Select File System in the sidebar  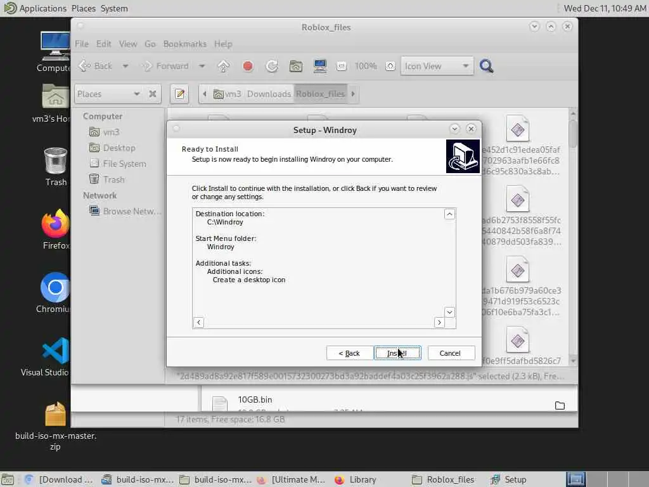[118, 164]
